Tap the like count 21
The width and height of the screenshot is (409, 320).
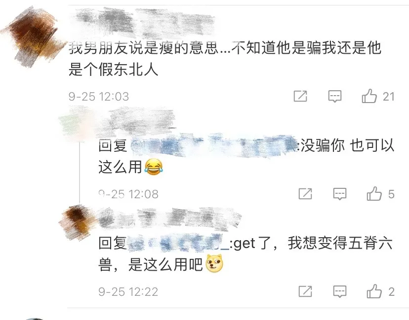389,97
